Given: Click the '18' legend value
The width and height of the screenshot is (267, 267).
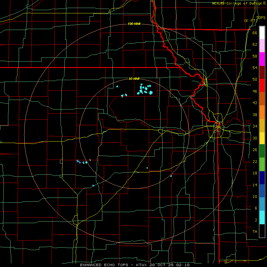Looking at the screenshot, I should [255, 173].
